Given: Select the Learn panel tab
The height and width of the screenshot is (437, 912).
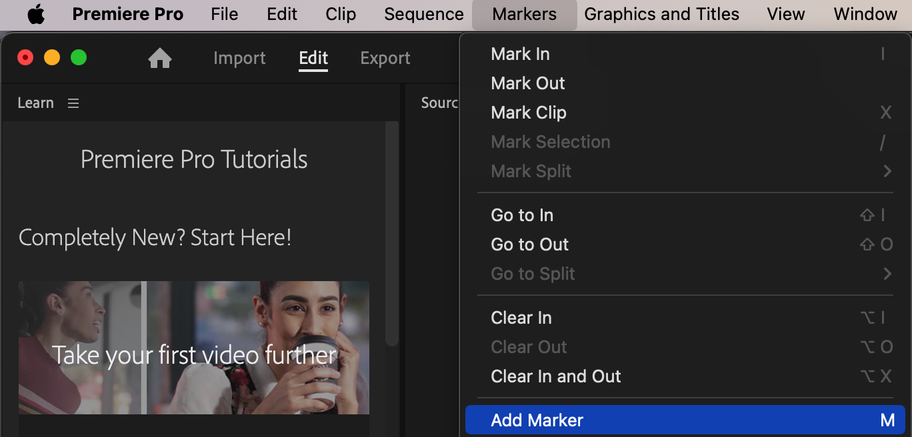Looking at the screenshot, I should (x=35, y=103).
